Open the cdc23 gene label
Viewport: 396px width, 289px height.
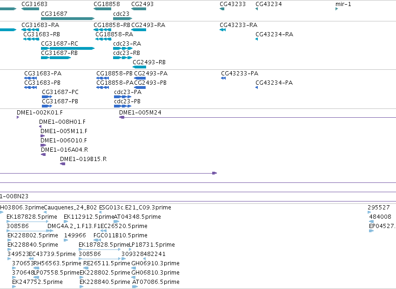(x=121, y=13)
